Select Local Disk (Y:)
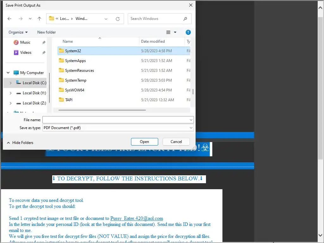The image size is (324, 243). (34, 93)
